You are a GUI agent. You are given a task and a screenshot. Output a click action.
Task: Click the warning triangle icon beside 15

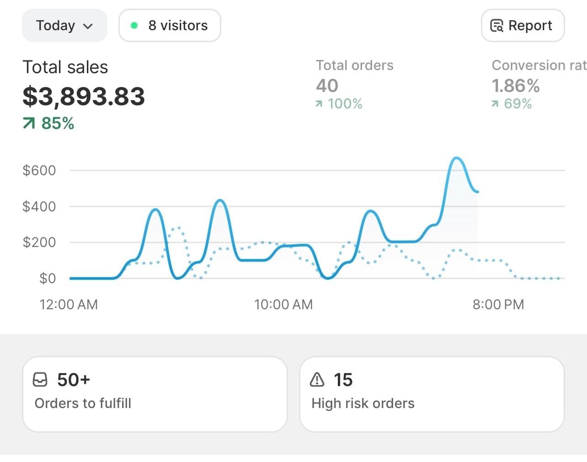317,380
